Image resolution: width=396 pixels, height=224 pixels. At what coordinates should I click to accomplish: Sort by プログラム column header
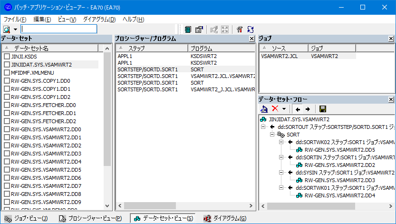pos(222,48)
